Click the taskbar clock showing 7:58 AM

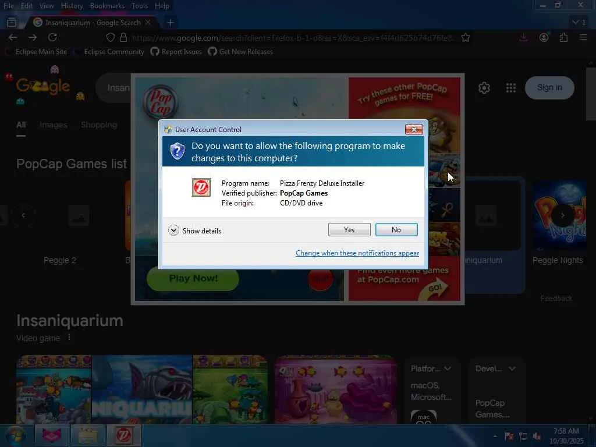(566, 436)
